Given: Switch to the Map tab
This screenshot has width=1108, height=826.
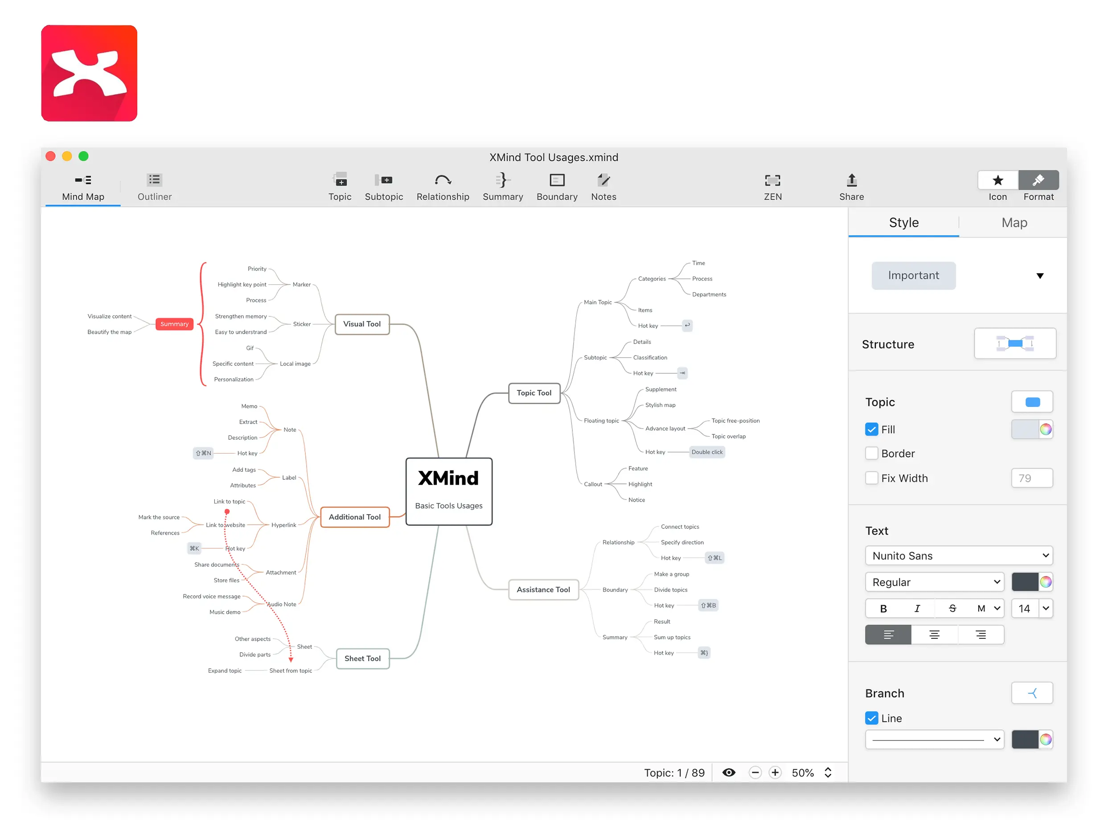Looking at the screenshot, I should point(1014,222).
